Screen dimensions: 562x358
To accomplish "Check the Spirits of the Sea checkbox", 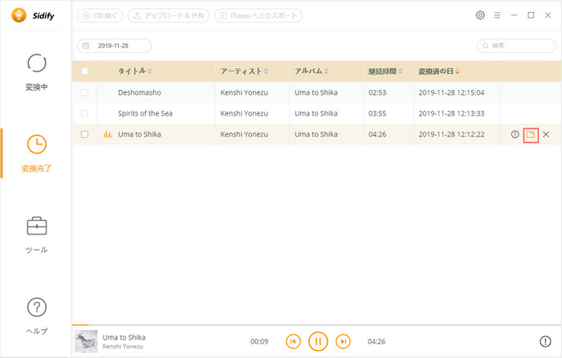I will coord(84,114).
